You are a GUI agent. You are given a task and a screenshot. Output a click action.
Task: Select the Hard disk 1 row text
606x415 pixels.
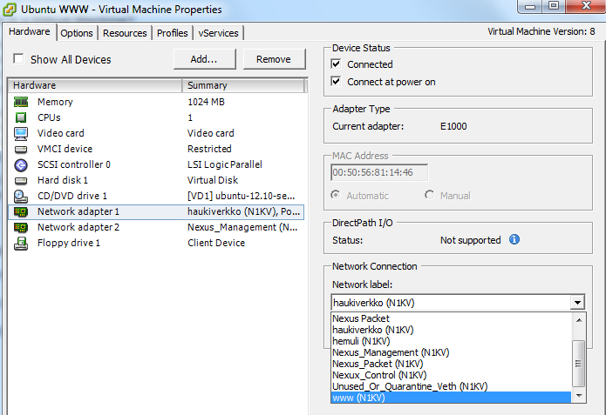pos(63,180)
